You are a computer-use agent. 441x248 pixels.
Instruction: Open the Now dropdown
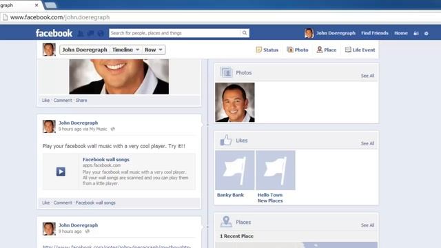point(153,50)
